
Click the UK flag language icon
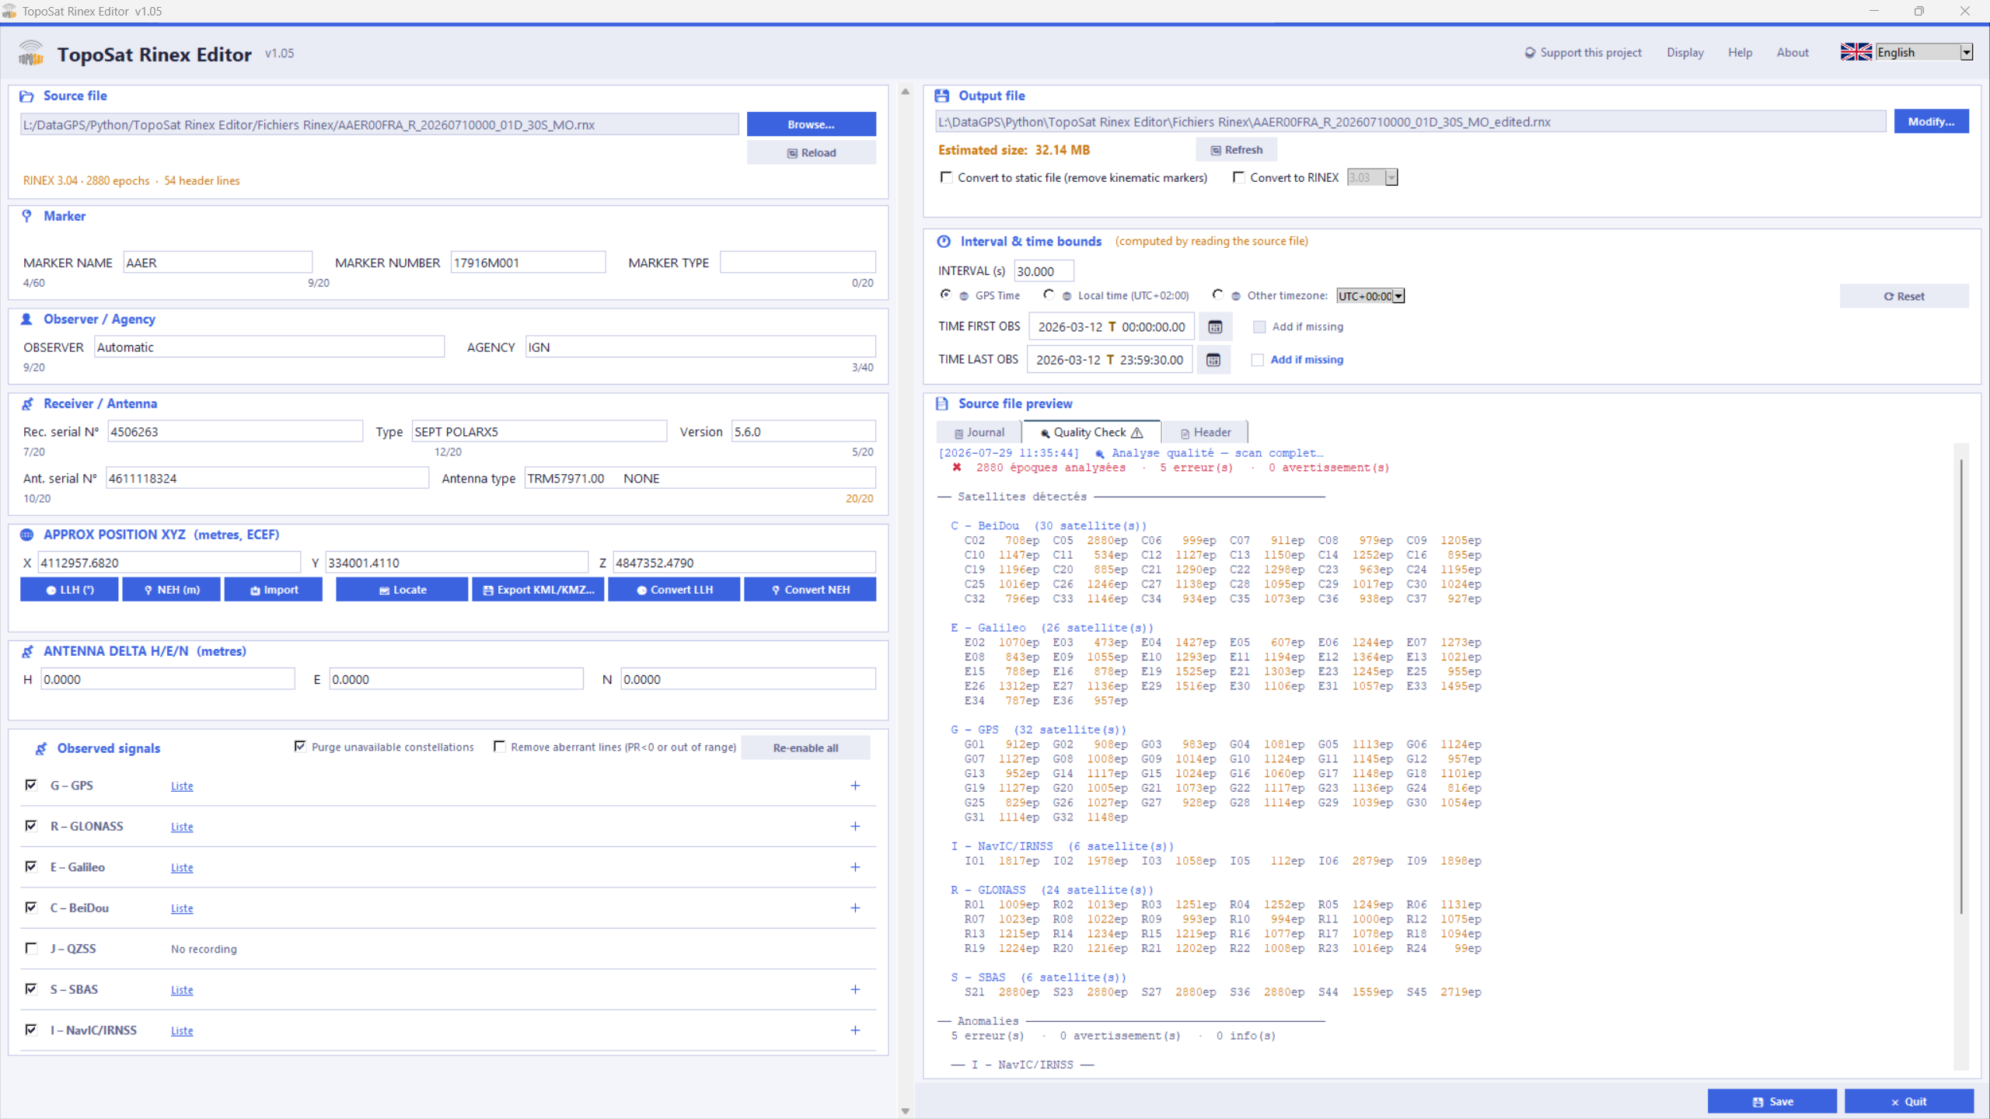point(1856,52)
